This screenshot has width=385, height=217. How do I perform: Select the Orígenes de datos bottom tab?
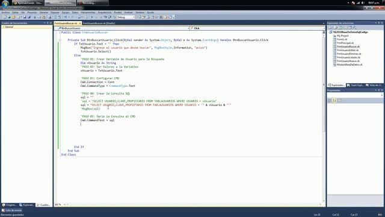pyautogui.click(x=9, y=205)
